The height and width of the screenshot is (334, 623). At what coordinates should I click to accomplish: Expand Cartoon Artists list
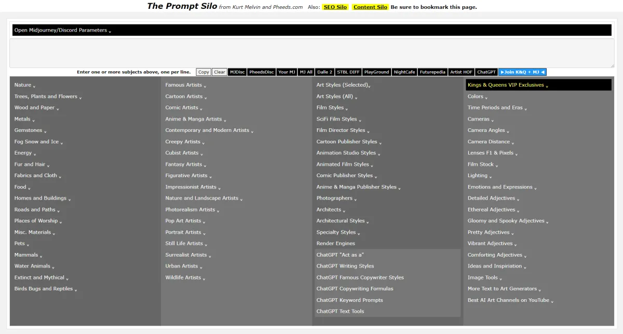point(186,97)
